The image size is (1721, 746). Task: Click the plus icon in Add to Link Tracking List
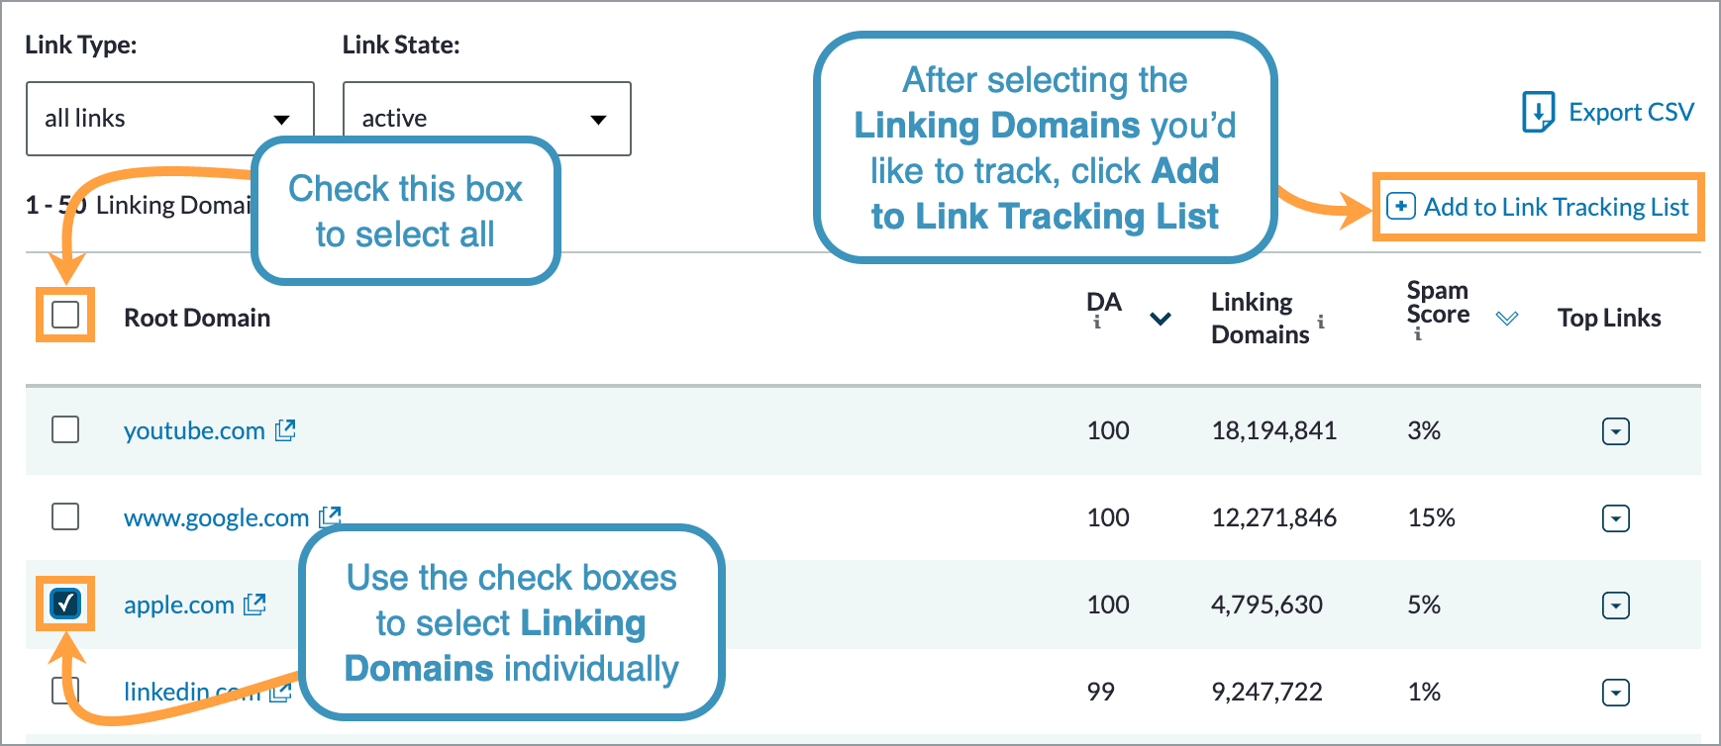click(1401, 207)
